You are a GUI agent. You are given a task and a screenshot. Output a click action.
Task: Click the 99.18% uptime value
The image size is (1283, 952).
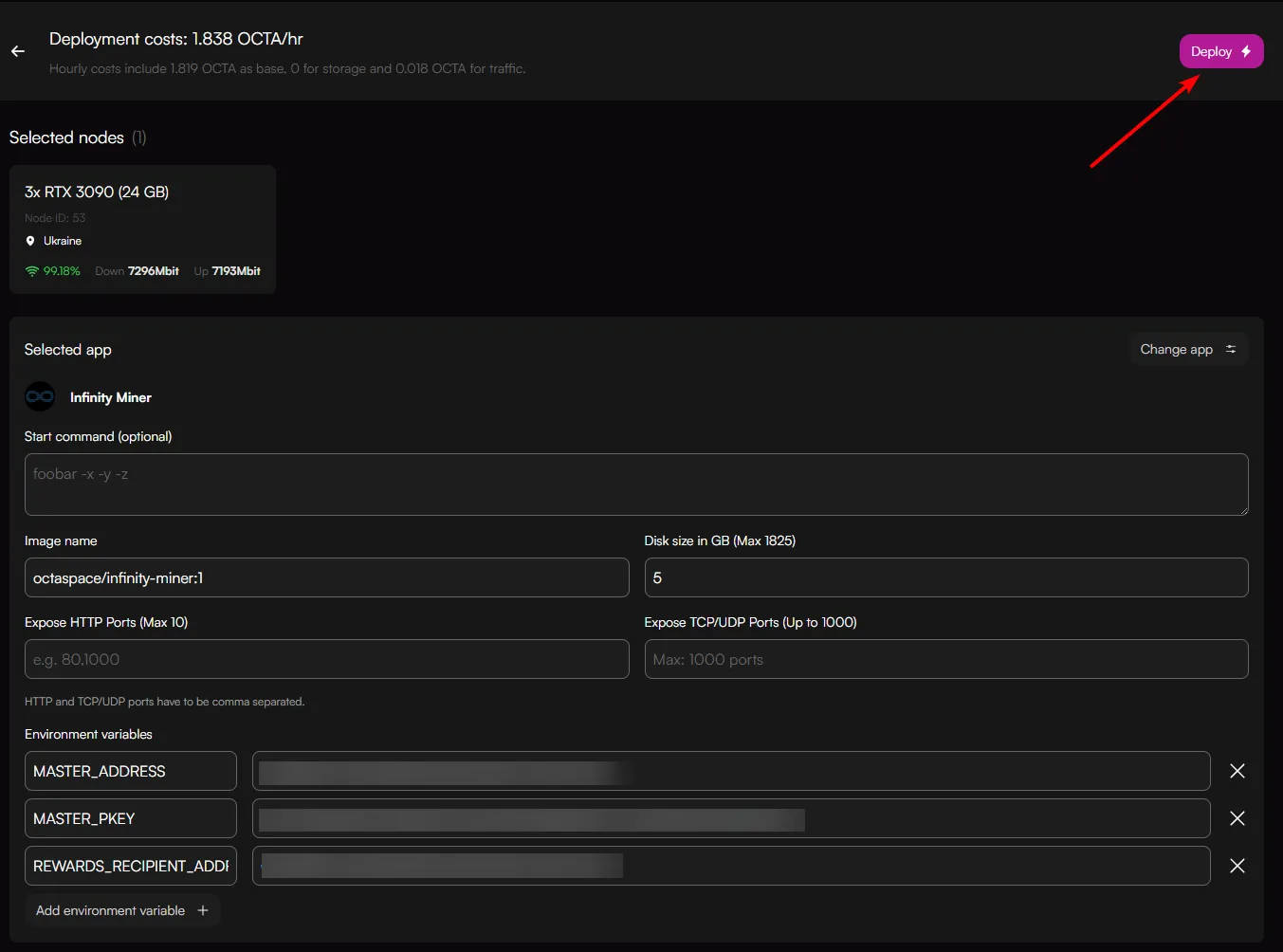[62, 271]
